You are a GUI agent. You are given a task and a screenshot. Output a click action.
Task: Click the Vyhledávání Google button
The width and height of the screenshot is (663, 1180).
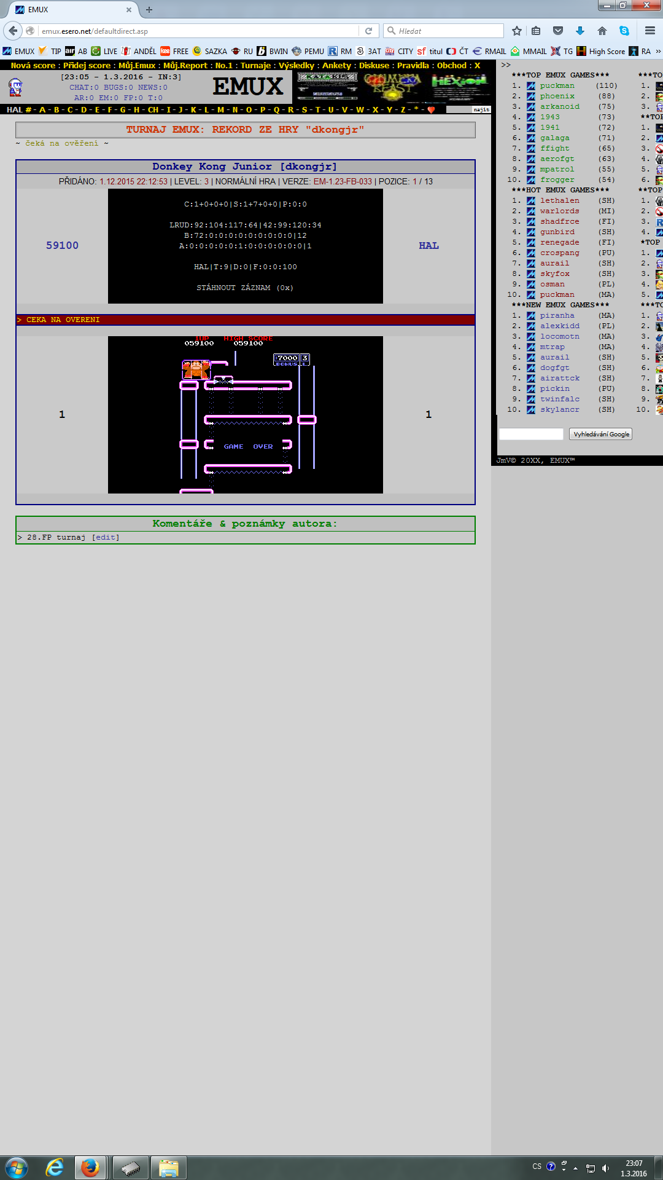(601, 435)
